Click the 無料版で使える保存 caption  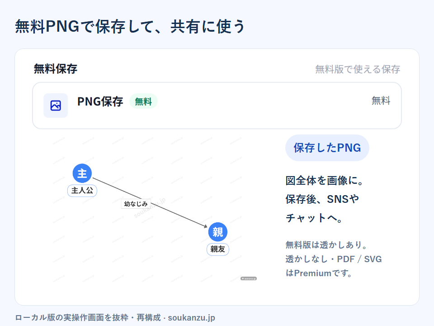click(358, 69)
